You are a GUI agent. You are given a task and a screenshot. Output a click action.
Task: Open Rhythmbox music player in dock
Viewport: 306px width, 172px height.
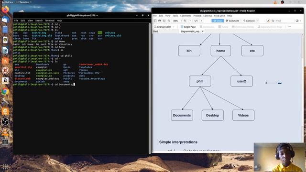pos(5,40)
